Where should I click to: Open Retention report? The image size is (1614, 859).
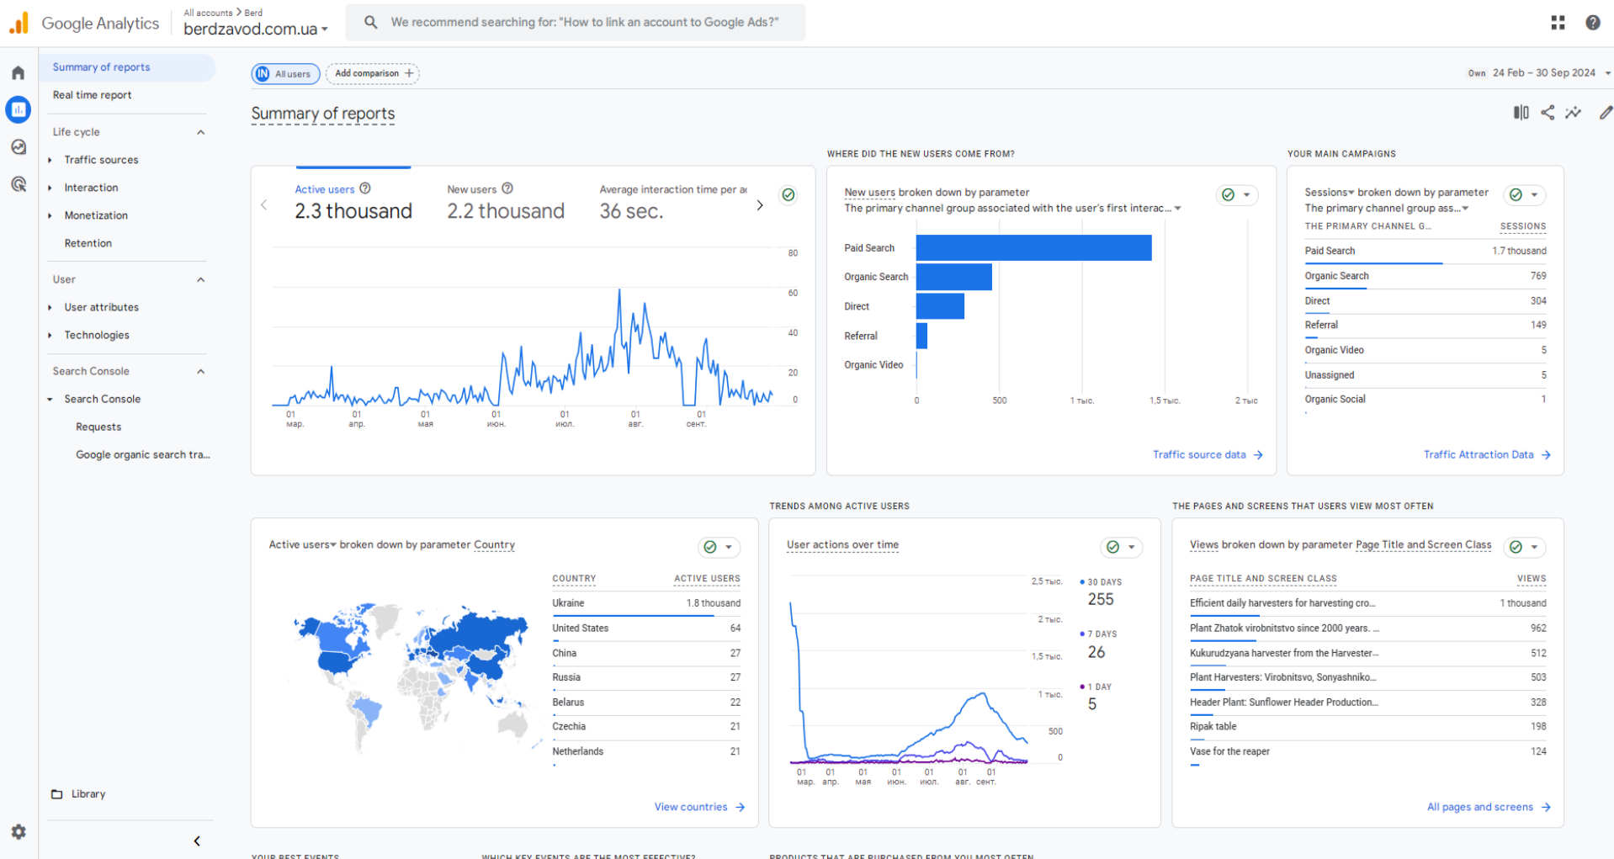(x=88, y=243)
